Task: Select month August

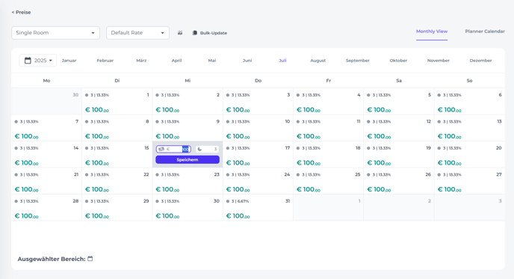Action: [x=318, y=61]
